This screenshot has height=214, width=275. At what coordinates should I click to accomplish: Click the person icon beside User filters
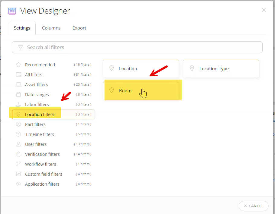(x=19, y=144)
